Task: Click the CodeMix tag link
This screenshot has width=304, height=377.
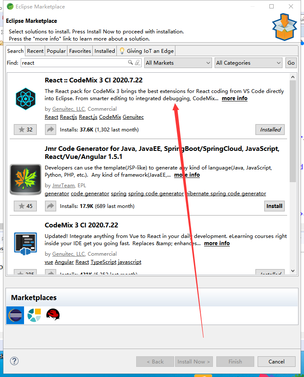Action: click(110, 117)
